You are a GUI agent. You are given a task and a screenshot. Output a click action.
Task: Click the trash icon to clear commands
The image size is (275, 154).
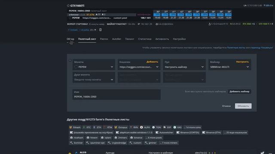pos(100,30)
